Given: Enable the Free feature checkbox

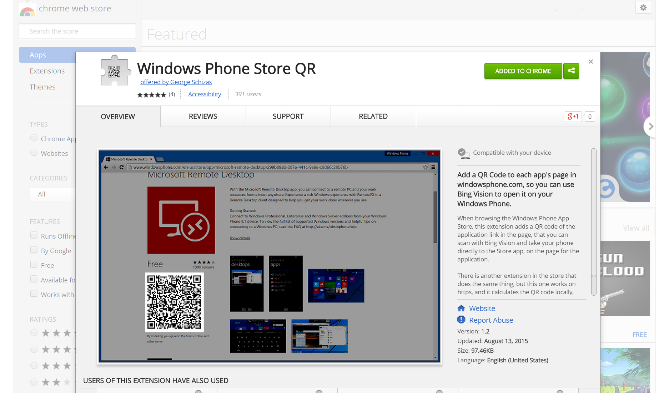Looking at the screenshot, I should (34, 264).
